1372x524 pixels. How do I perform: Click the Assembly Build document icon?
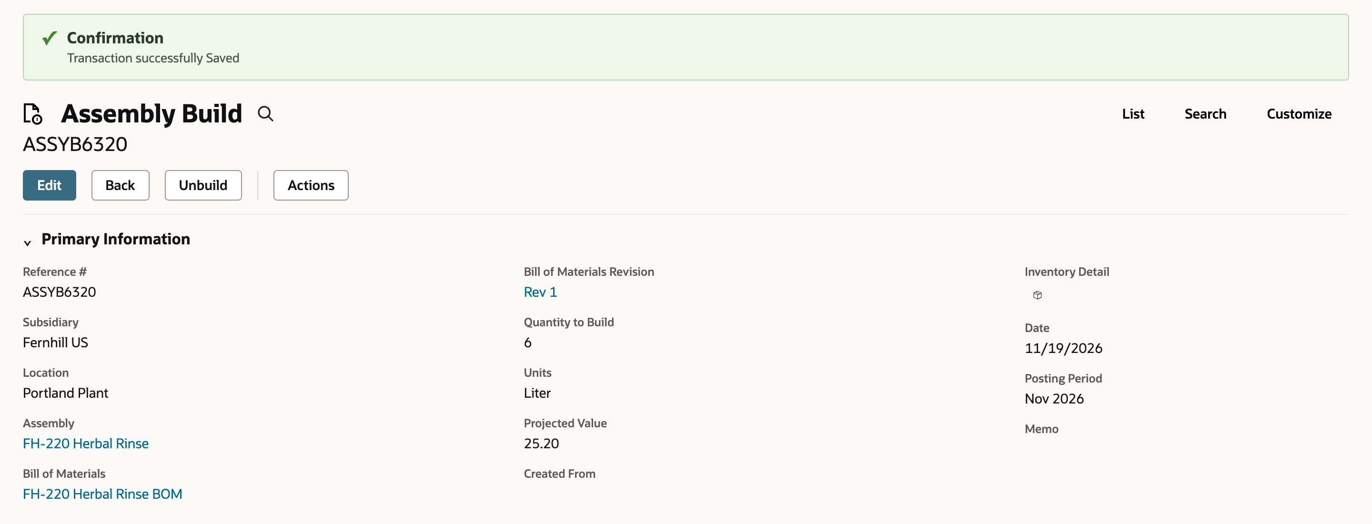point(33,114)
